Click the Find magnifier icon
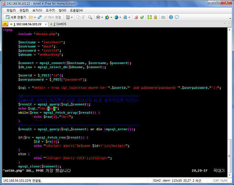Image resolution: width=234 pixels, height=185 pixels. click(90, 17)
